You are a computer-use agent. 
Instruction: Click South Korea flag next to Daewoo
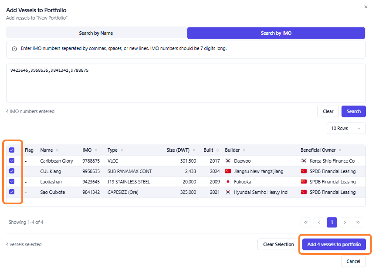pos(228,161)
